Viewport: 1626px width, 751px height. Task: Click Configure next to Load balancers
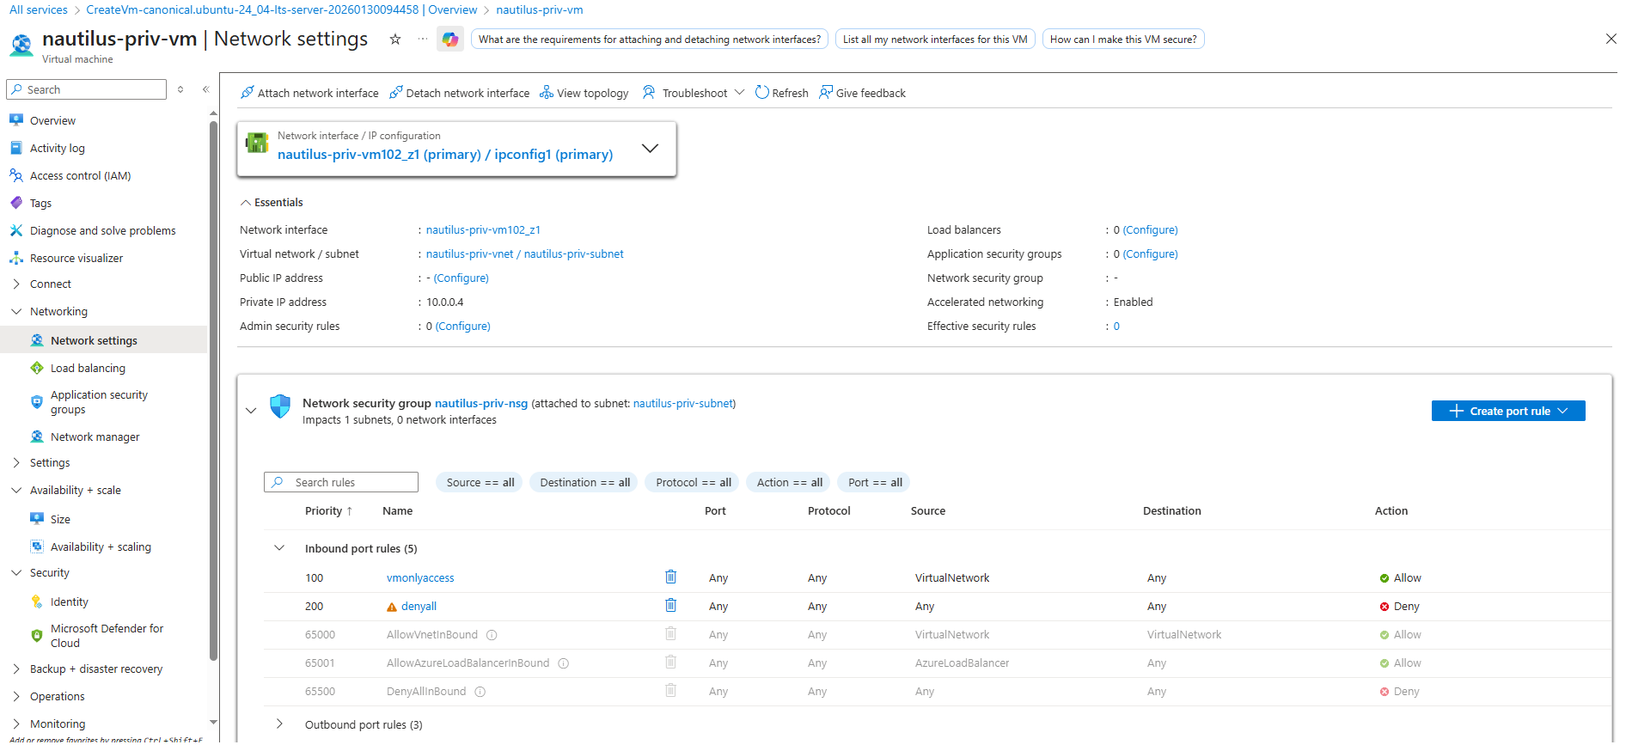pos(1151,230)
